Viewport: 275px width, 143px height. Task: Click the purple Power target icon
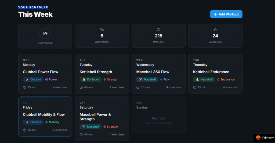point(46,79)
